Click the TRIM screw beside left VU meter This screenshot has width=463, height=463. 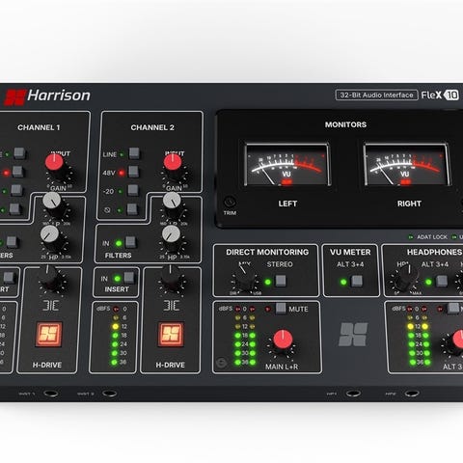pos(230,202)
